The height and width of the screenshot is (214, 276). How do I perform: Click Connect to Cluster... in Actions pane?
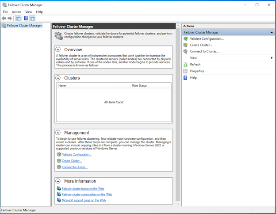[204, 51]
